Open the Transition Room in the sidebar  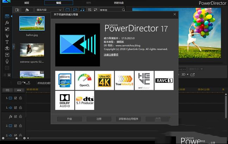pos(7,48)
